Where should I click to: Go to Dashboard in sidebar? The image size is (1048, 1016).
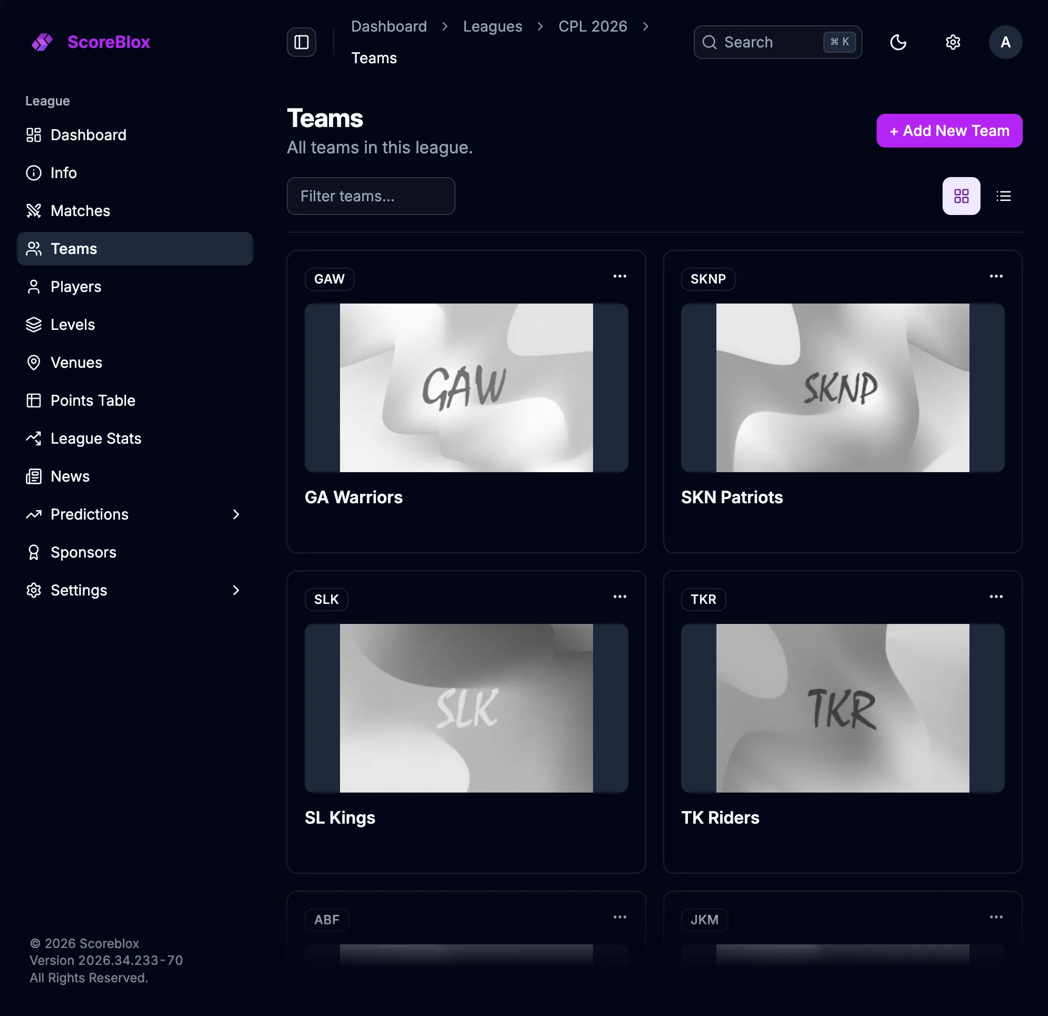pos(135,135)
